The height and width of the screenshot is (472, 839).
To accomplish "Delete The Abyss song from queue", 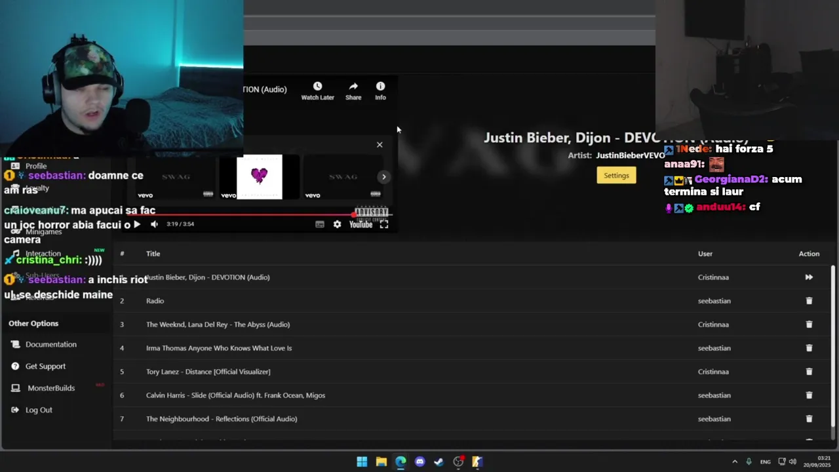I will pyautogui.click(x=809, y=324).
